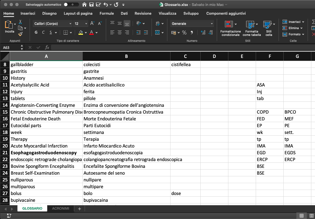
Task: Click the decrease decimal icon
Action: pyautogui.click(x=210, y=33)
